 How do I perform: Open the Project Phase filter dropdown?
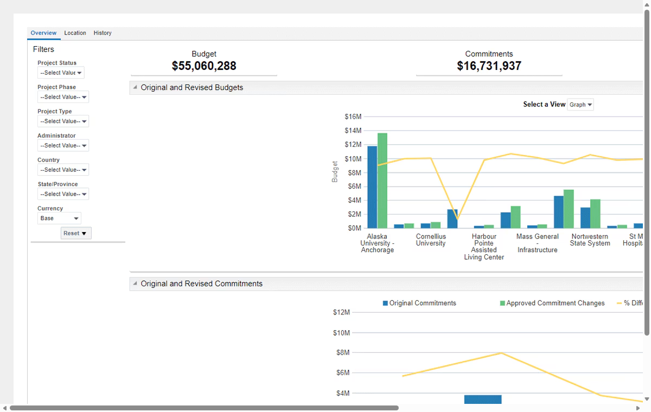pos(63,97)
